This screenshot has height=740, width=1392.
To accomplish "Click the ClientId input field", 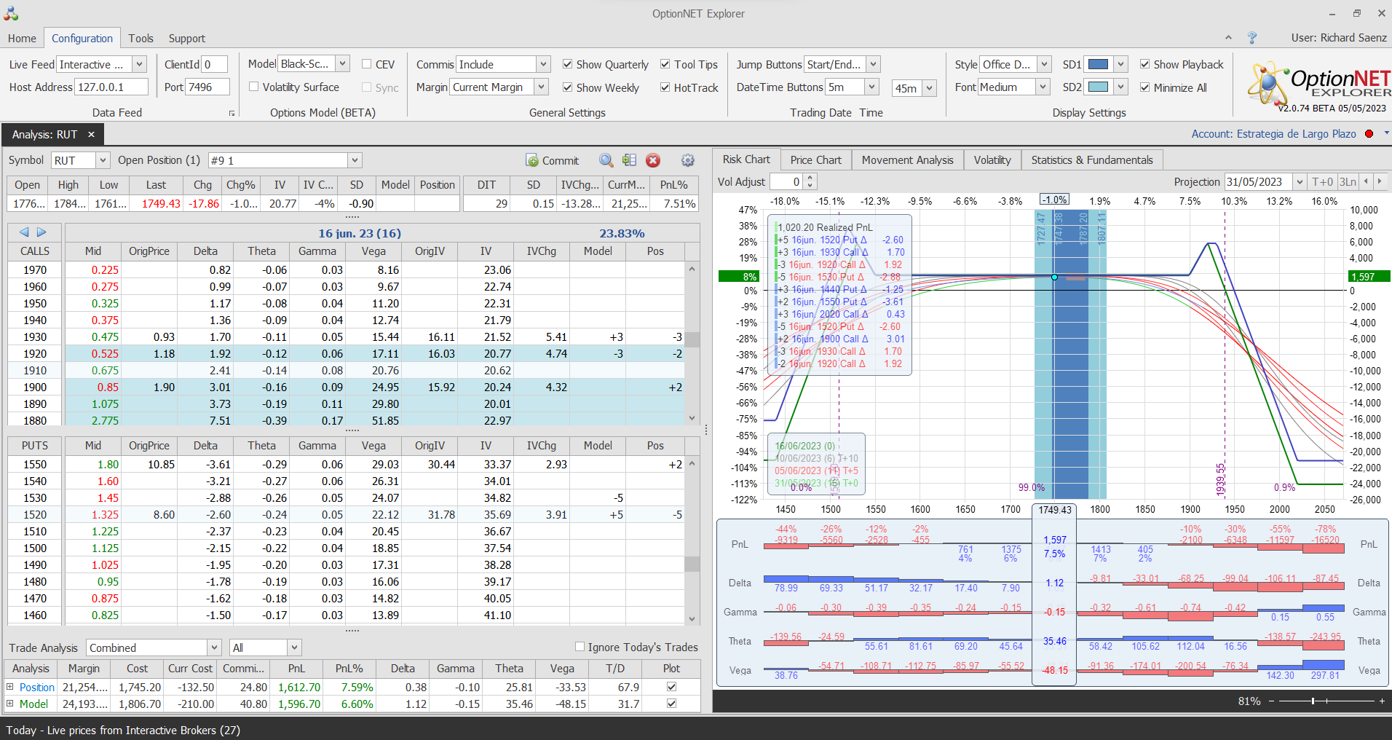I will click(214, 64).
